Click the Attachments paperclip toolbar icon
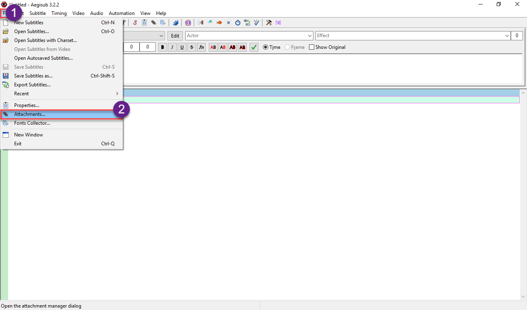Screen dimensions: 527x310 (x=154, y=23)
